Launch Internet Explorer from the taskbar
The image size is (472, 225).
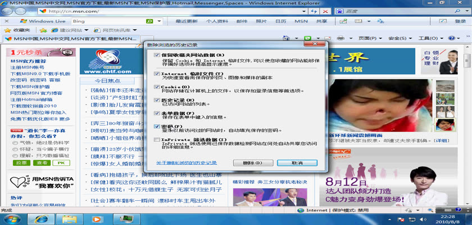41,218
